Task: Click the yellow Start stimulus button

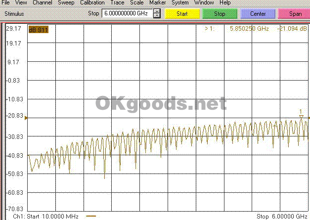Action: point(182,14)
